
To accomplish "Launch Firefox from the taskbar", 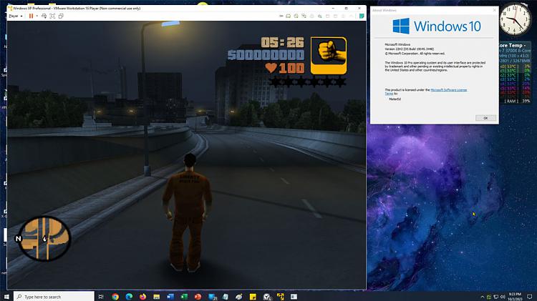I will point(142,297).
